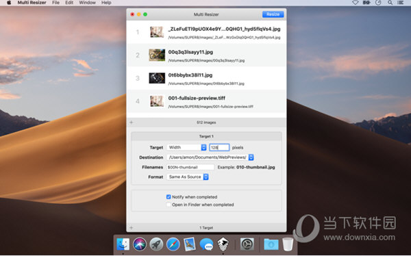This screenshot has width=411, height=256.
Task: Click the battery status icon
Action: pyautogui.click(x=366, y=3)
